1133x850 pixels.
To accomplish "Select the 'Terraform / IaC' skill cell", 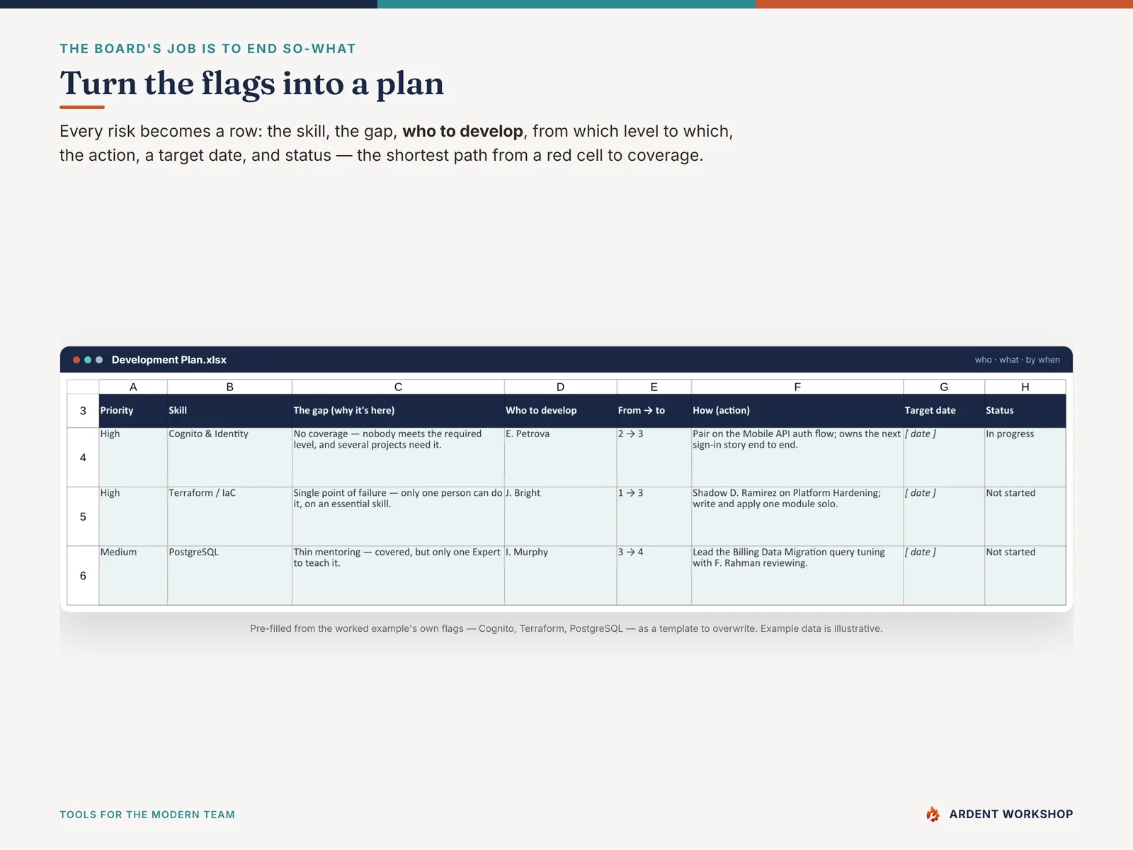I will [230, 516].
